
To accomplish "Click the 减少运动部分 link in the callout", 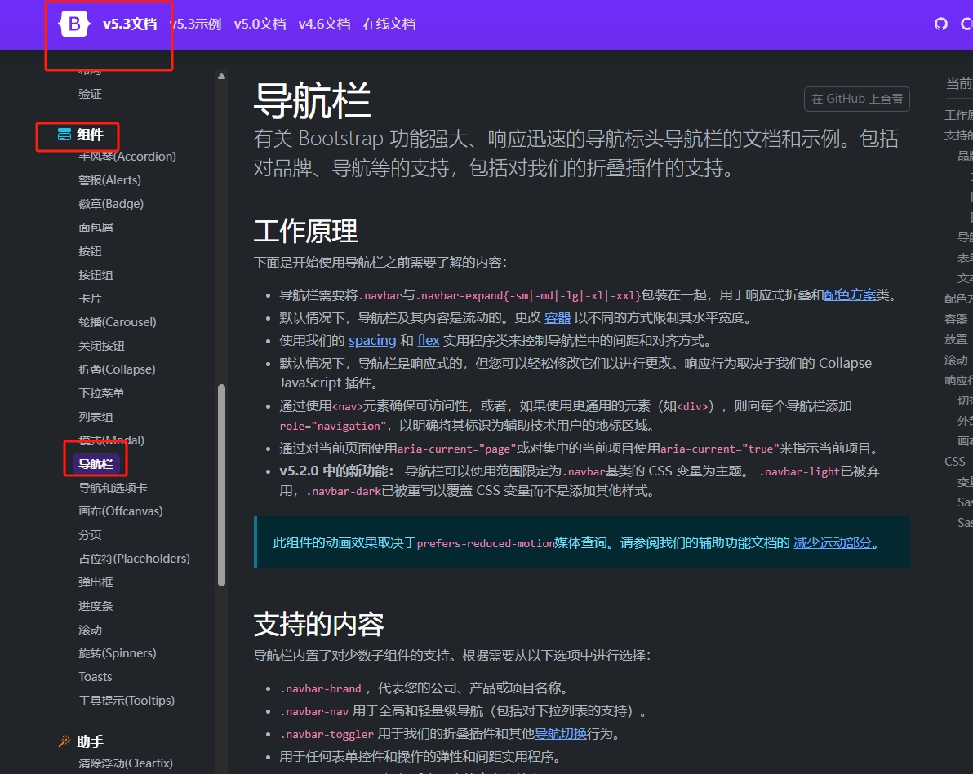I will click(832, 542).
